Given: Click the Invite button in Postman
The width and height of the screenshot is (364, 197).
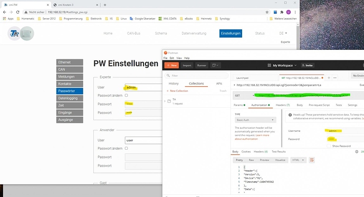Looking at the screenshot, I should coord(307,66).
